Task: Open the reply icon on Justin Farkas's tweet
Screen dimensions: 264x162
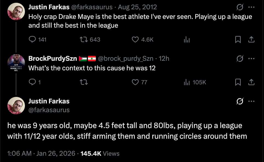Action: (32, 39)
